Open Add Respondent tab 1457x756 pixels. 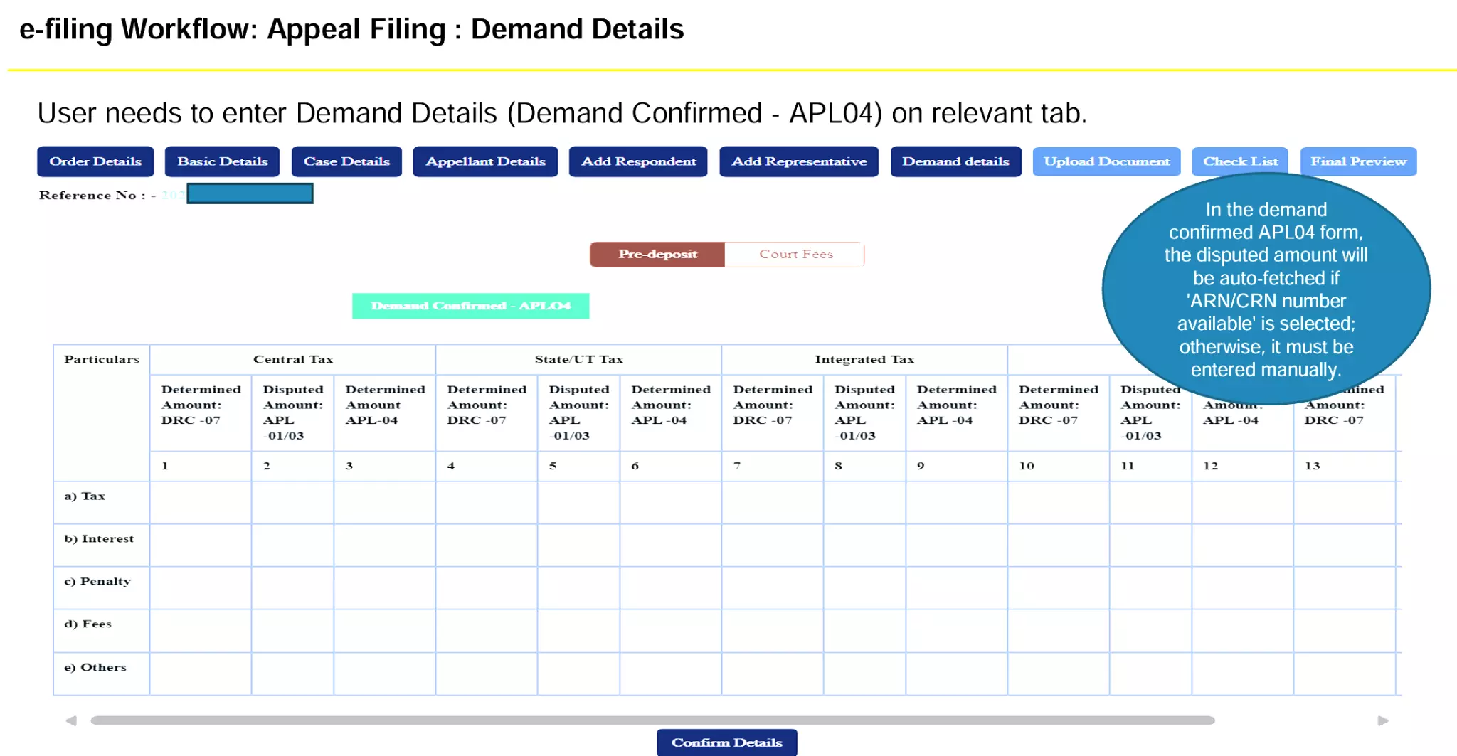[638, 161]
